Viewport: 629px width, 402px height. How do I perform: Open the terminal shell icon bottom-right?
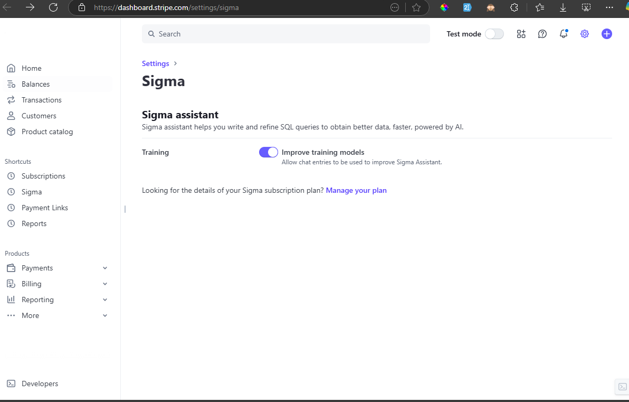(622, 387)
